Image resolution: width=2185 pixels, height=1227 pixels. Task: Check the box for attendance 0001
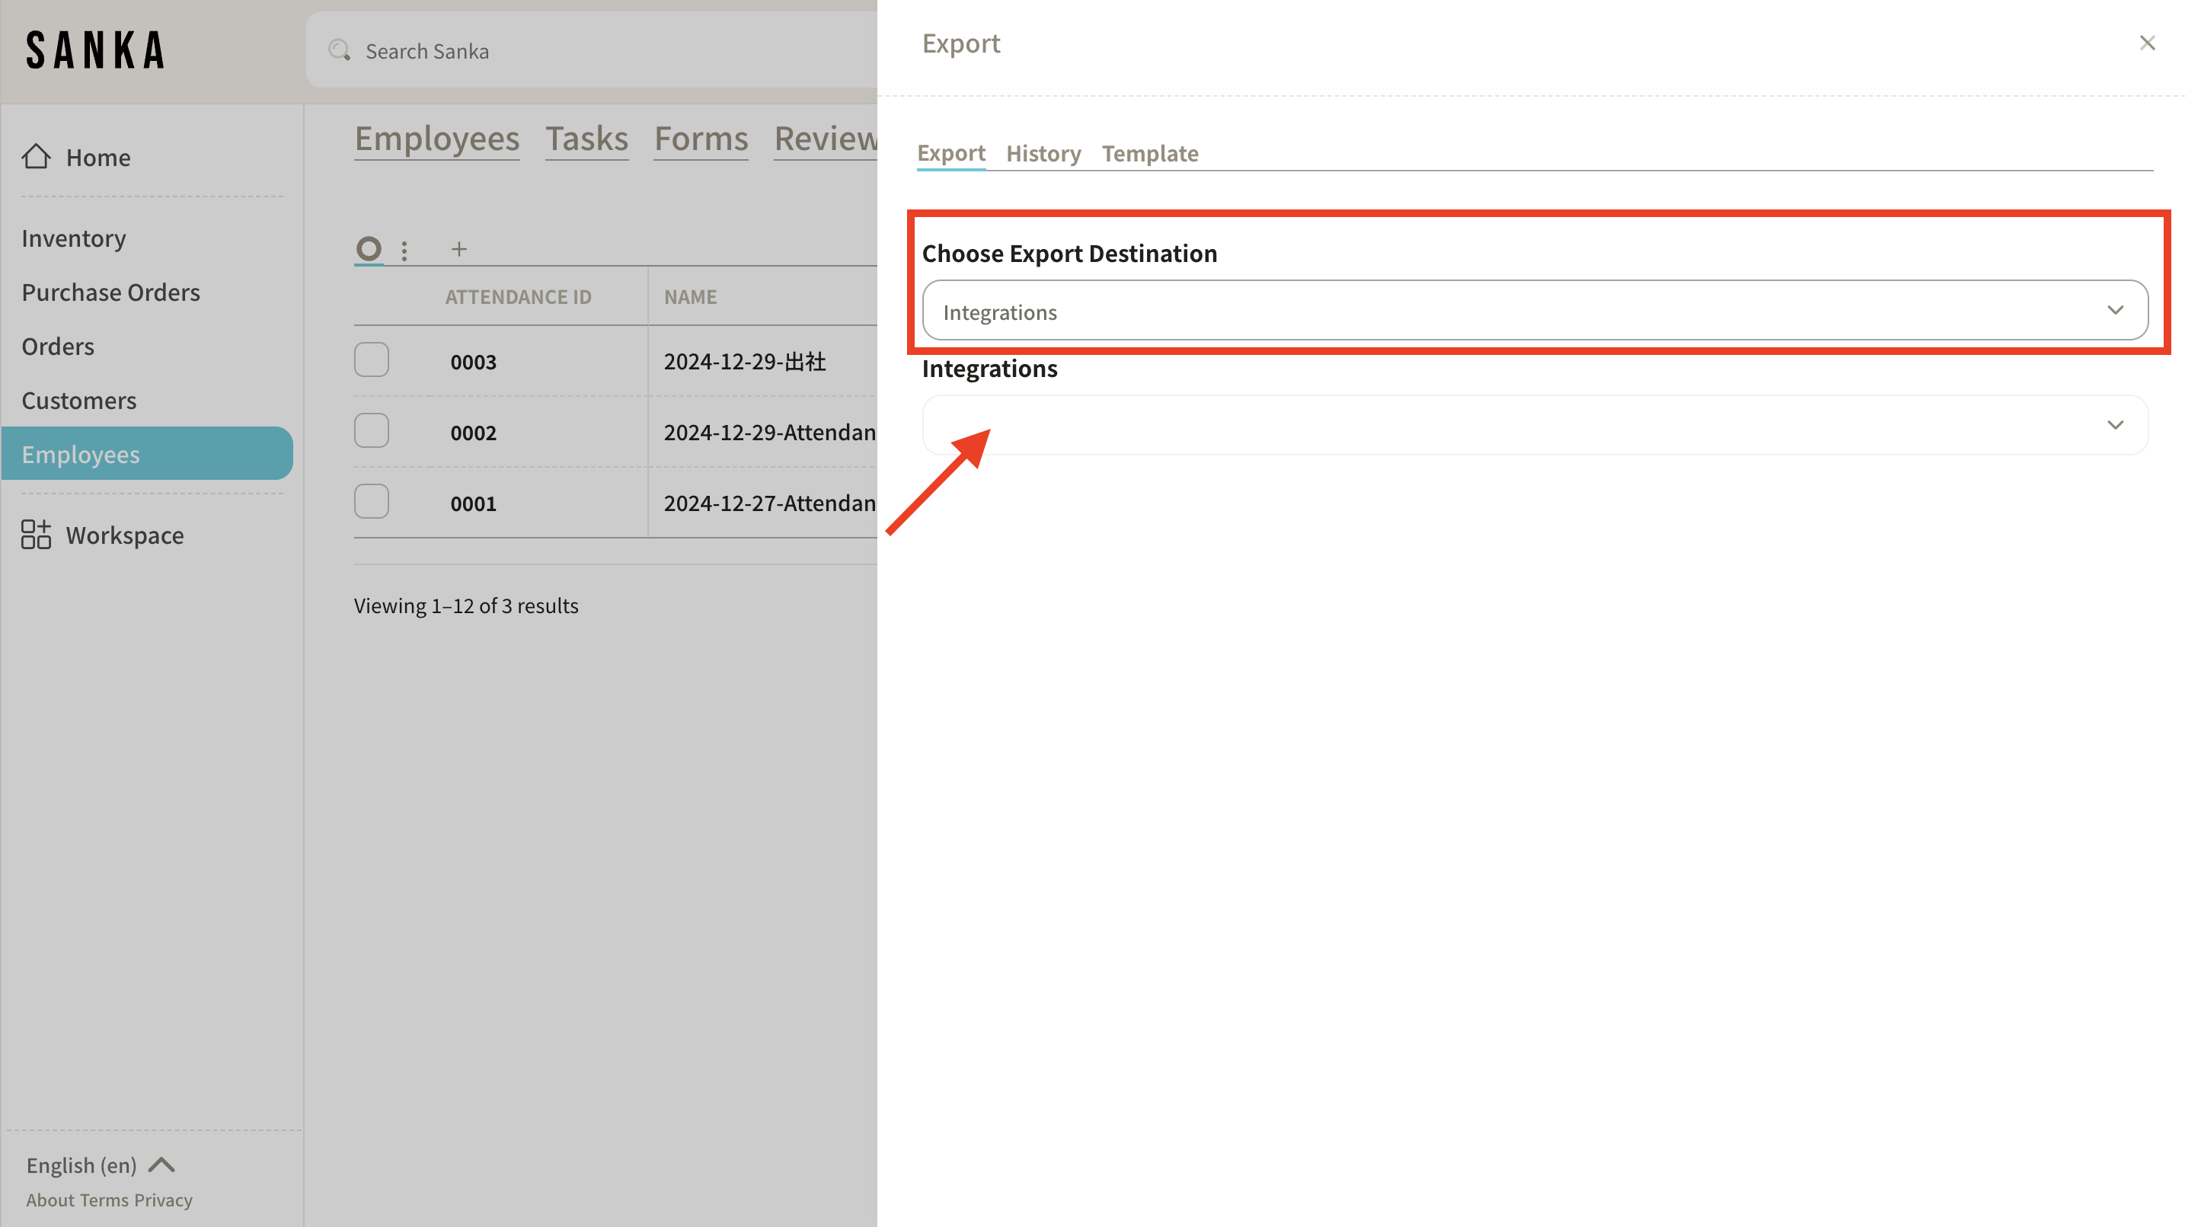tap(372, 501)
